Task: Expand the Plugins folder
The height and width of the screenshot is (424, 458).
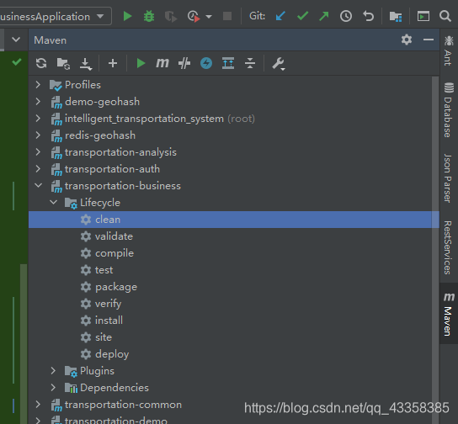Action: tap(53, 371)
